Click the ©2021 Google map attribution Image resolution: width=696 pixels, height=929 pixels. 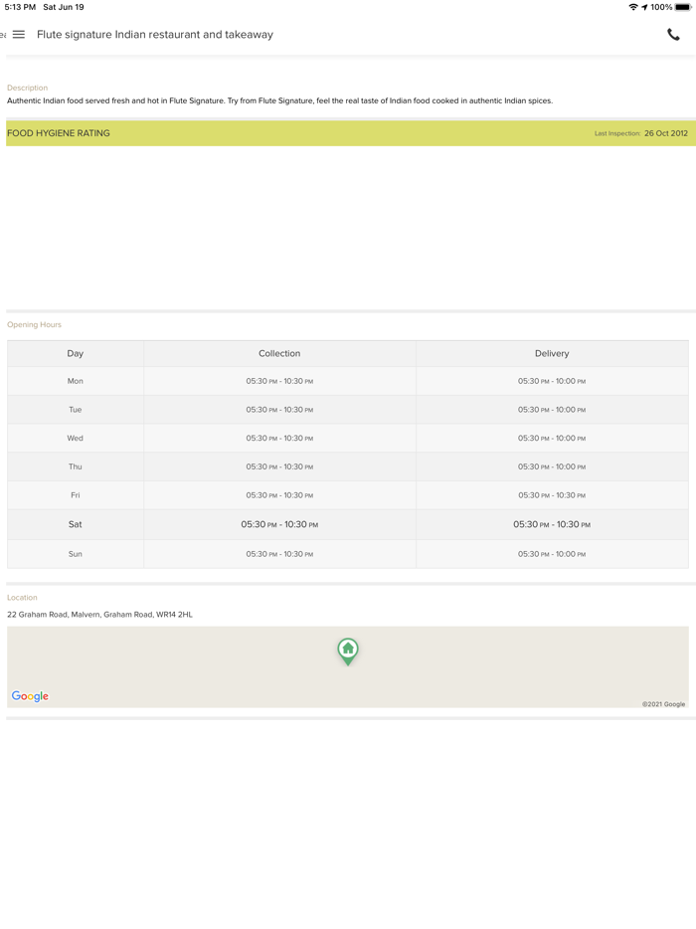(x=663, y=704)
